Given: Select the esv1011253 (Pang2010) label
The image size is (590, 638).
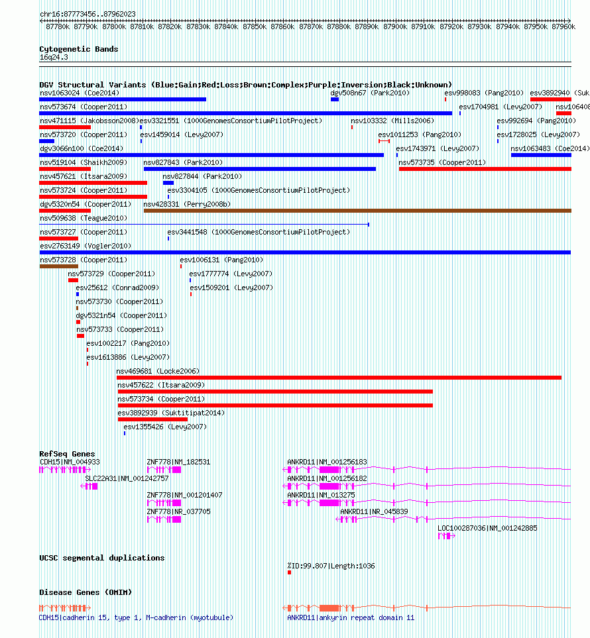Looking at the screenshot, I should tap(420, 134).
